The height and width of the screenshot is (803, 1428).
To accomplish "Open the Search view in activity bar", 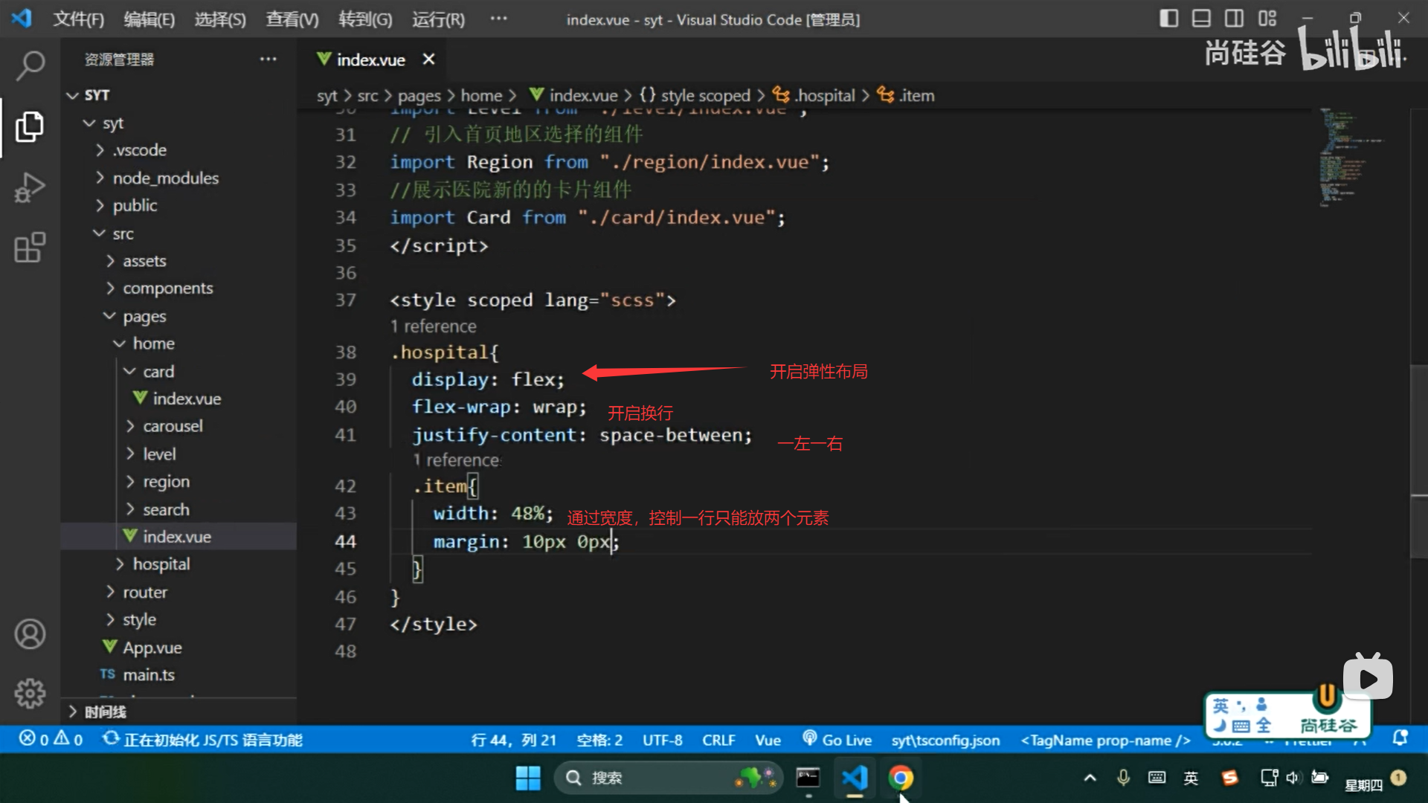I will click(x=30, y=66).
